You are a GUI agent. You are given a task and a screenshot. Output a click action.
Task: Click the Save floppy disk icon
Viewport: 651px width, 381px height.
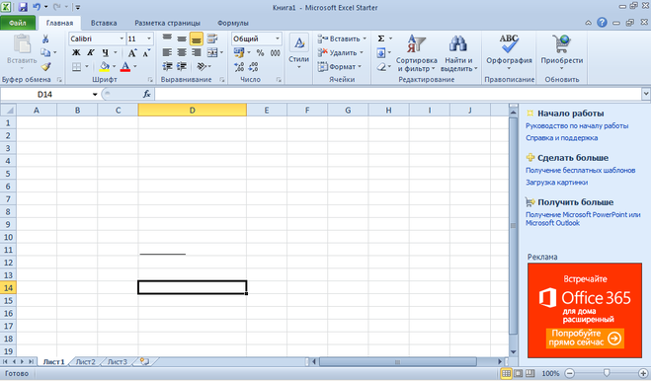(23, 7)
